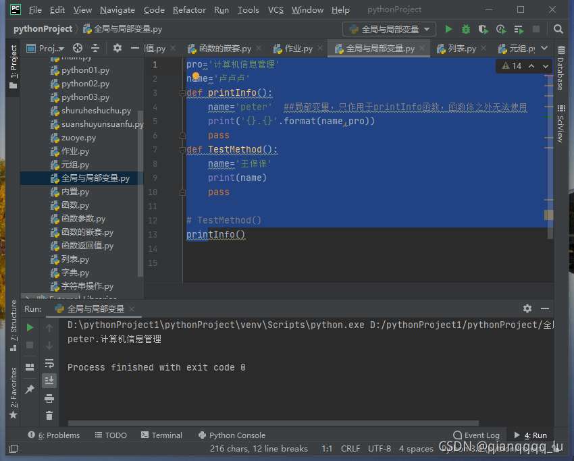Open the run configuration dropdown
Screen dimensions: 574x461
pyautogui.click(x=390, y=29)
